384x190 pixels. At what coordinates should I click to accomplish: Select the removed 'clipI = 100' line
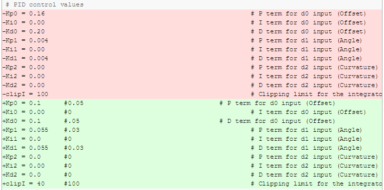point(192,94)
